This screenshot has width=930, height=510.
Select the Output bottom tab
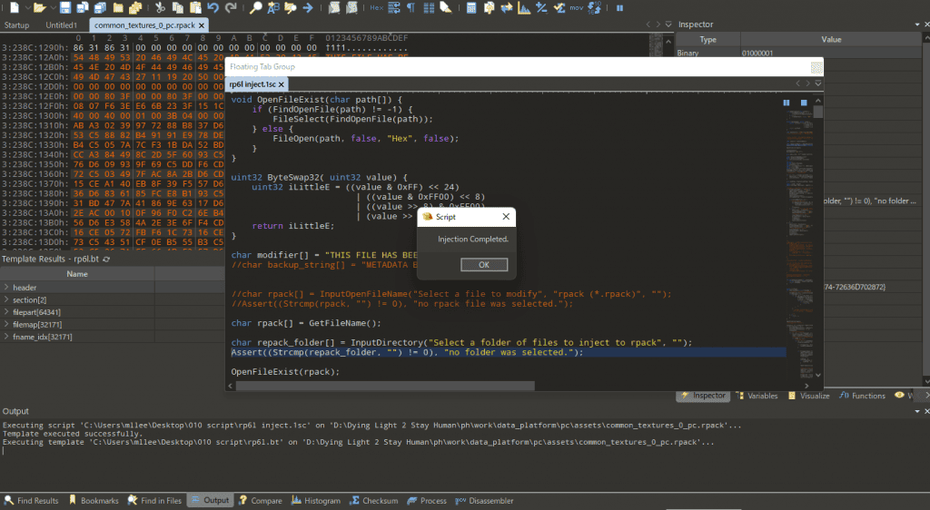(210, 501)
